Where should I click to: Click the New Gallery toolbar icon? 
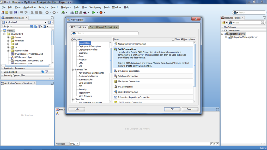(3, 12)
